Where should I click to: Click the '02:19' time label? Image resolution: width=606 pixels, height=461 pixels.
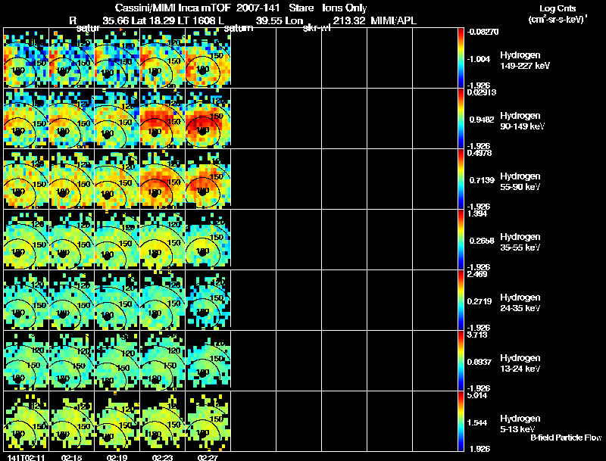117,457
